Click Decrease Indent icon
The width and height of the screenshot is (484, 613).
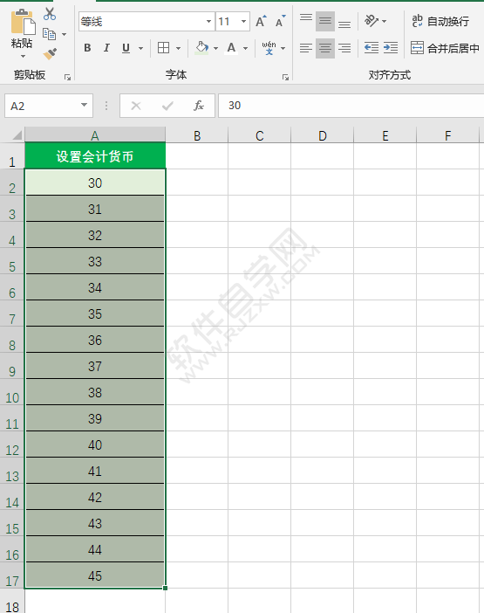(372, 48)
